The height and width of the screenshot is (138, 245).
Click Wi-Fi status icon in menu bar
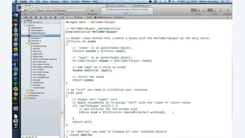[x=169, y=2]
